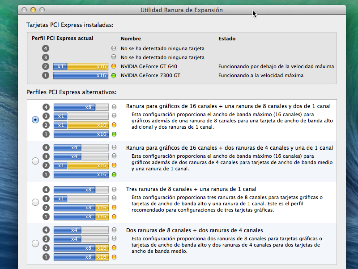This screenshot has width=358, height=269.
Task: Click title 'Dos ranuras de 8 canales + dos ranuras de 4 canales'
Action: (x=195, y=230)
